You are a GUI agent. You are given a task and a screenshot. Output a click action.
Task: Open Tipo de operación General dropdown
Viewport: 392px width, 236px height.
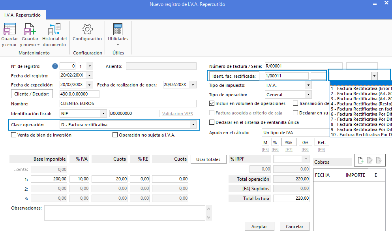click(x=308, y=94)
